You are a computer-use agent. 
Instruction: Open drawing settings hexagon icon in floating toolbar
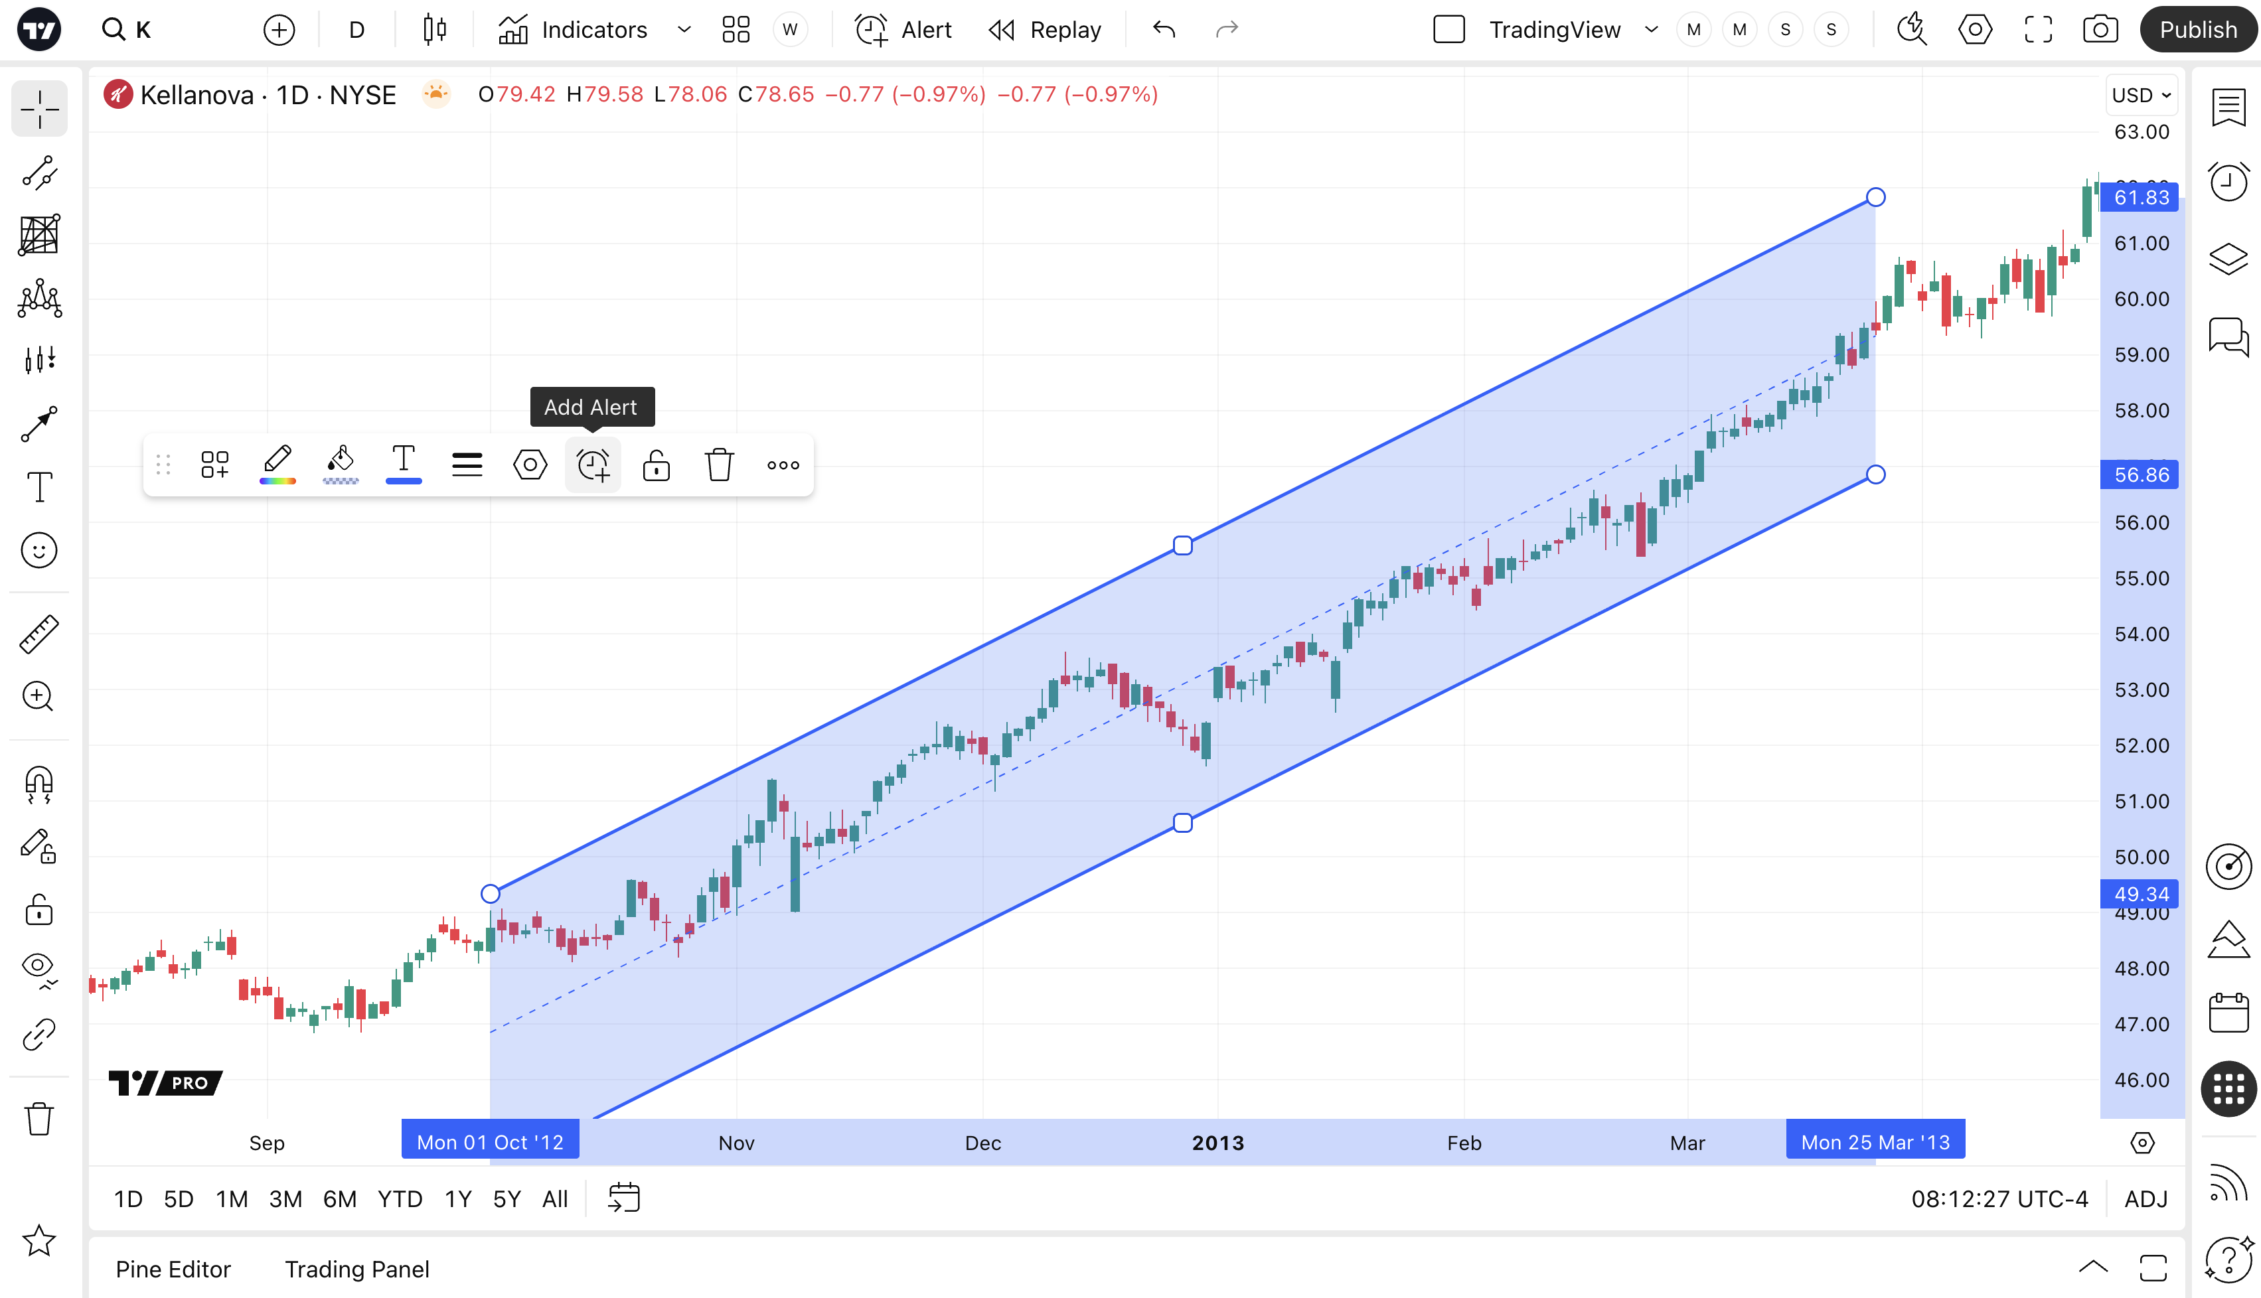pos(530,465)
